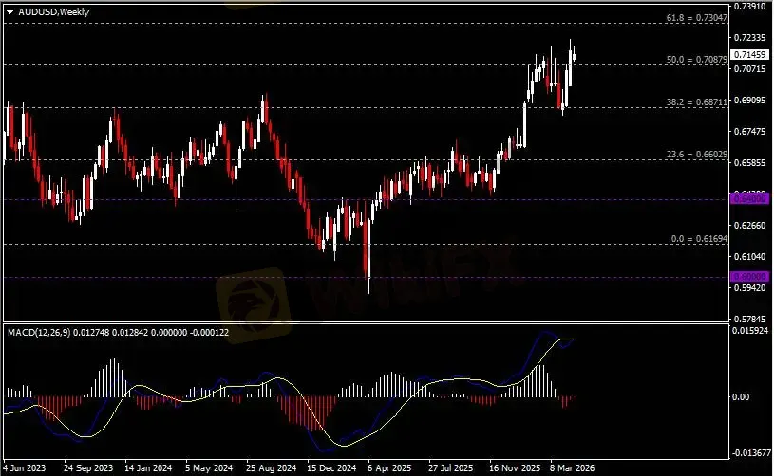Click the 8 Mar 2026 date marker
Viewport: 774px width, 476px height.
tap(571, 468)
